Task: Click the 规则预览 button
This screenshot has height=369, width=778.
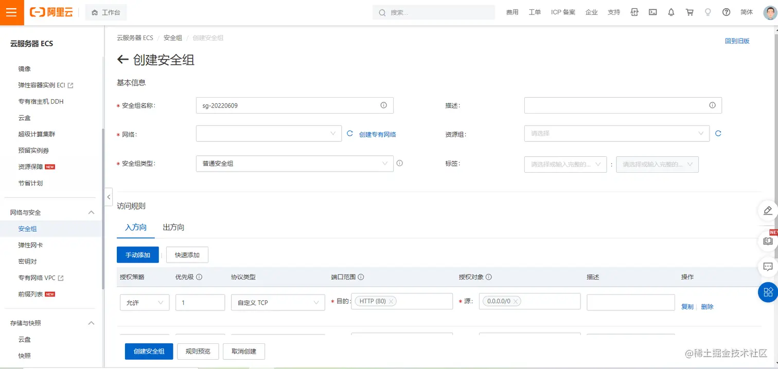Action: 198,352
